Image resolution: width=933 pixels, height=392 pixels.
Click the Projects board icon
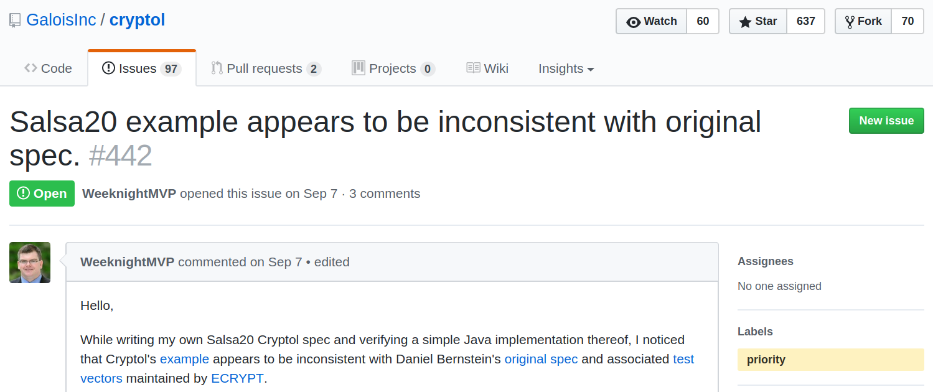point(359,68)
